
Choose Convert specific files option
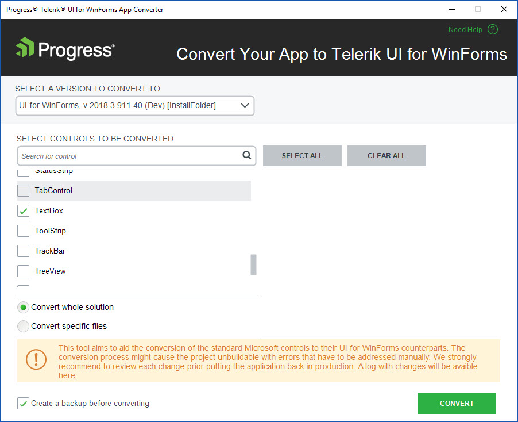[24, 327]
